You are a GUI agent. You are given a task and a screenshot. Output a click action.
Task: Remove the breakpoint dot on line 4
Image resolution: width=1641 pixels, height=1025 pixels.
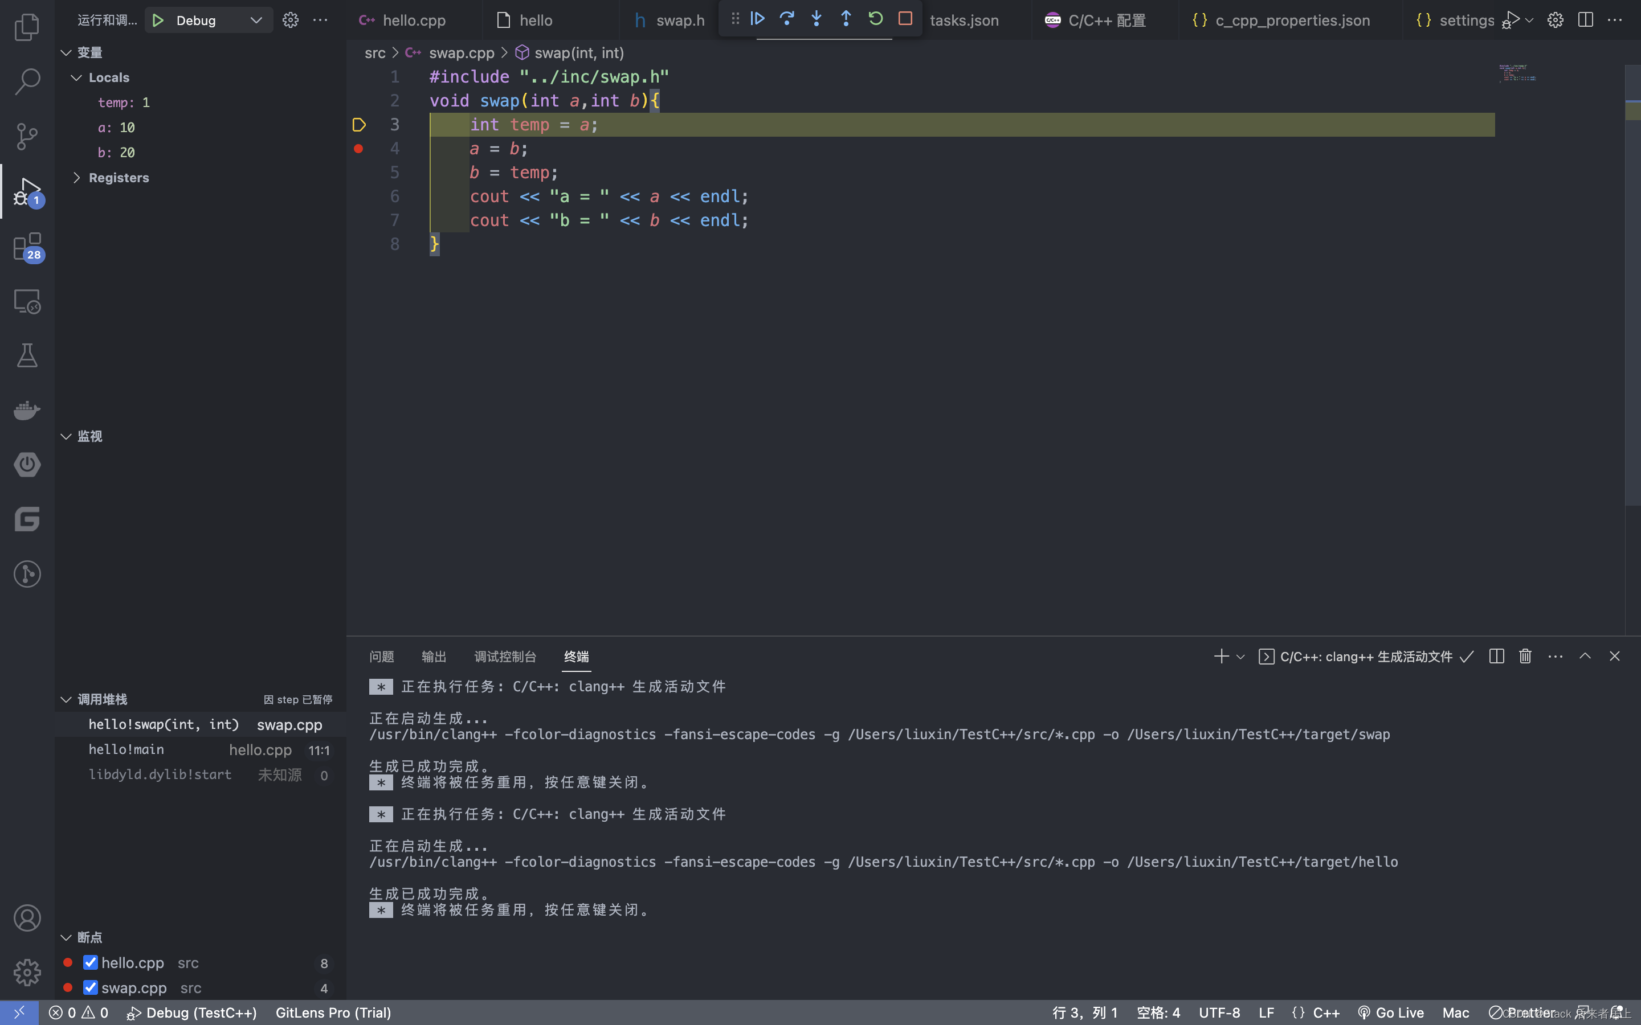click(x=359, y=149)
